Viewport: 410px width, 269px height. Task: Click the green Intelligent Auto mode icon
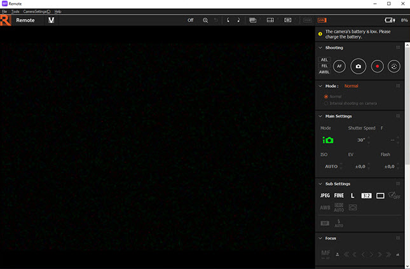[x=328, y=140]
